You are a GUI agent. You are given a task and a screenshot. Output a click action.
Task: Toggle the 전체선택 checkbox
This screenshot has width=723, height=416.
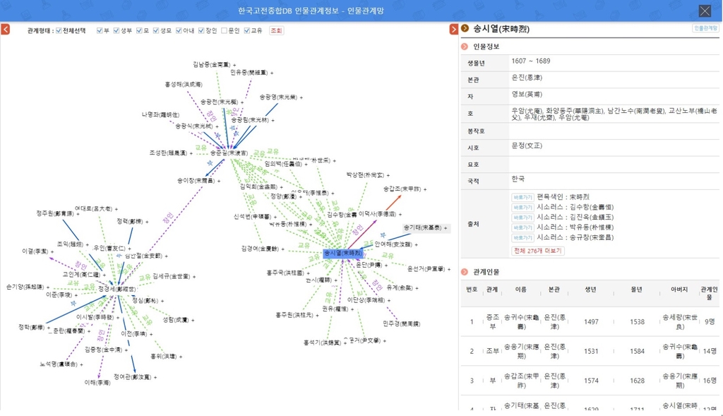(x=59, y=31)
